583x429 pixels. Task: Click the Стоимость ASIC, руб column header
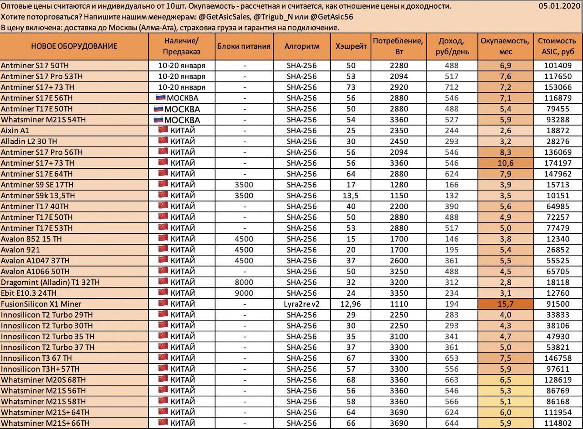point(558,46)
